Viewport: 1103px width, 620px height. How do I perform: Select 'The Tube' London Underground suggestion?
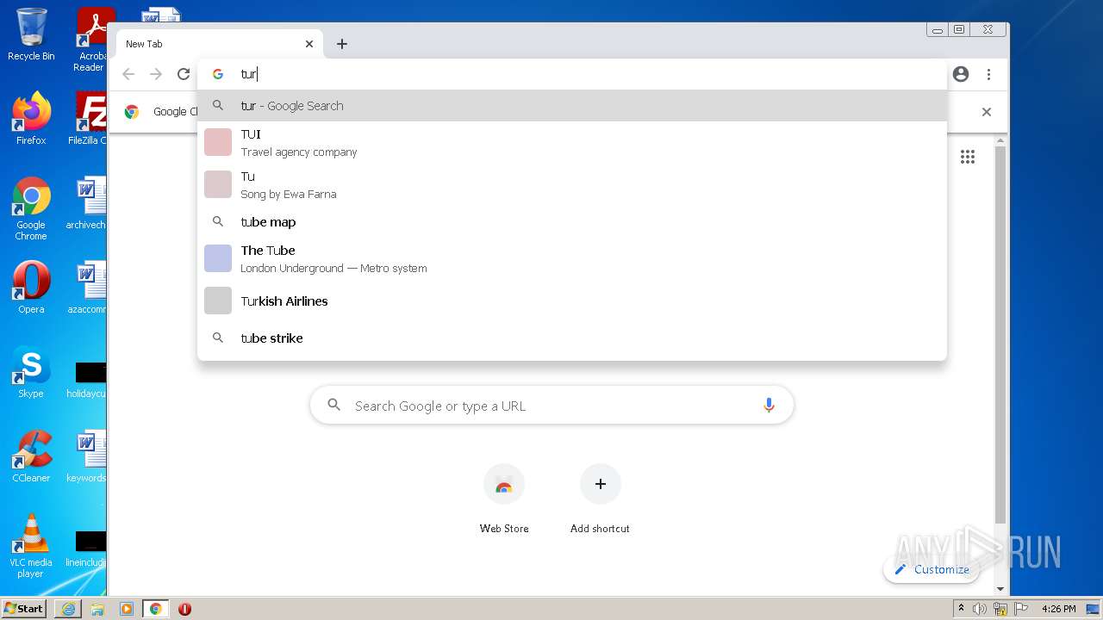coord(572,258)
